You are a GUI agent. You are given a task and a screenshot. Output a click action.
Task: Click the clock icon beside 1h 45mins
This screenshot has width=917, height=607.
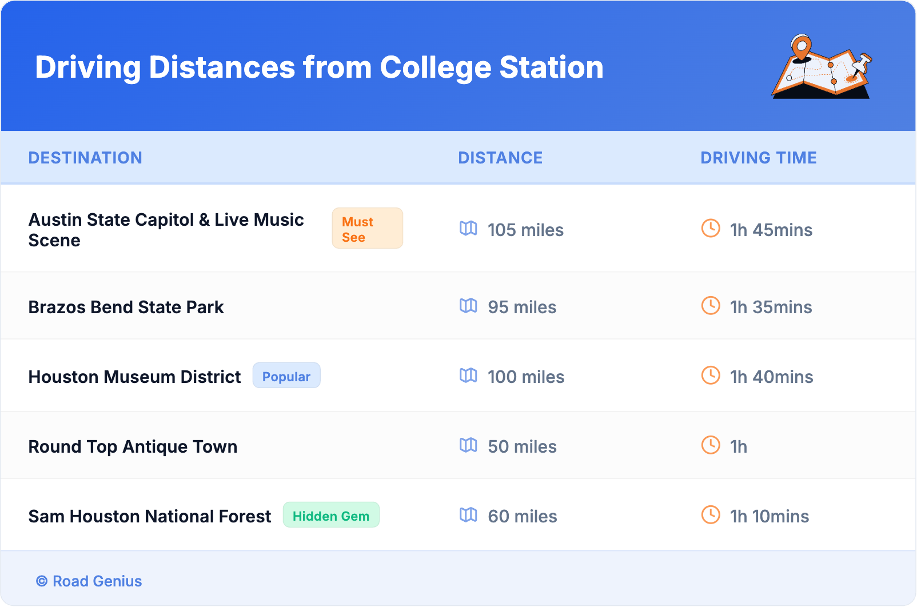pyautogui.click(x=711, y=229)
